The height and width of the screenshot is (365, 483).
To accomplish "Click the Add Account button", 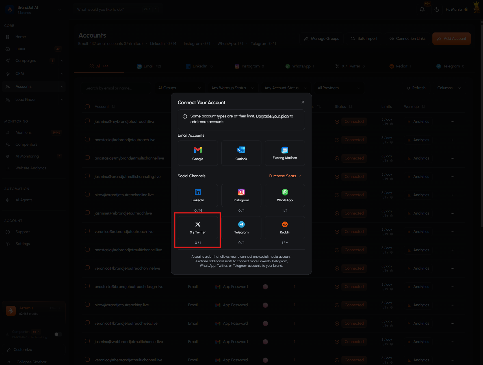I will [451, 38].
